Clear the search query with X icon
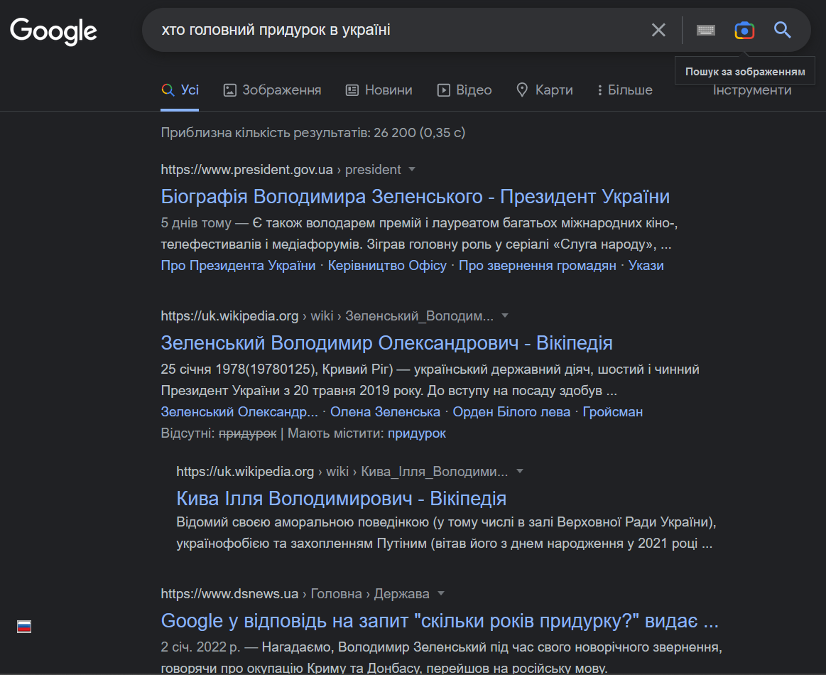The width and height of the screenshot is (826, 675). [658, 30]
